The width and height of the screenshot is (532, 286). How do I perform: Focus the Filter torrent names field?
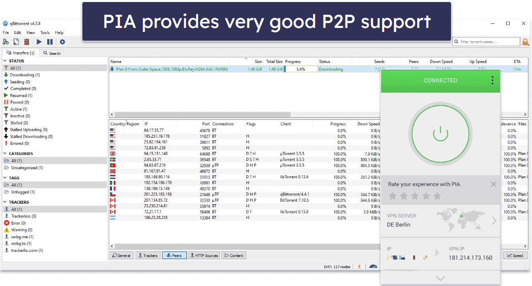pyautogui.click(x=487, y=42)
